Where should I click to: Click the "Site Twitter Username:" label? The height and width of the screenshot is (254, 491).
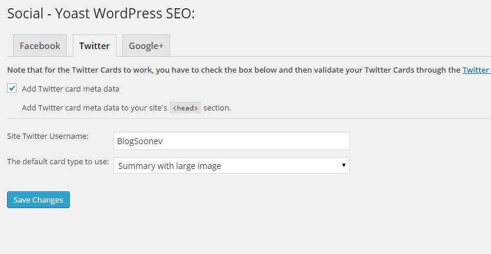click(48, 136)
